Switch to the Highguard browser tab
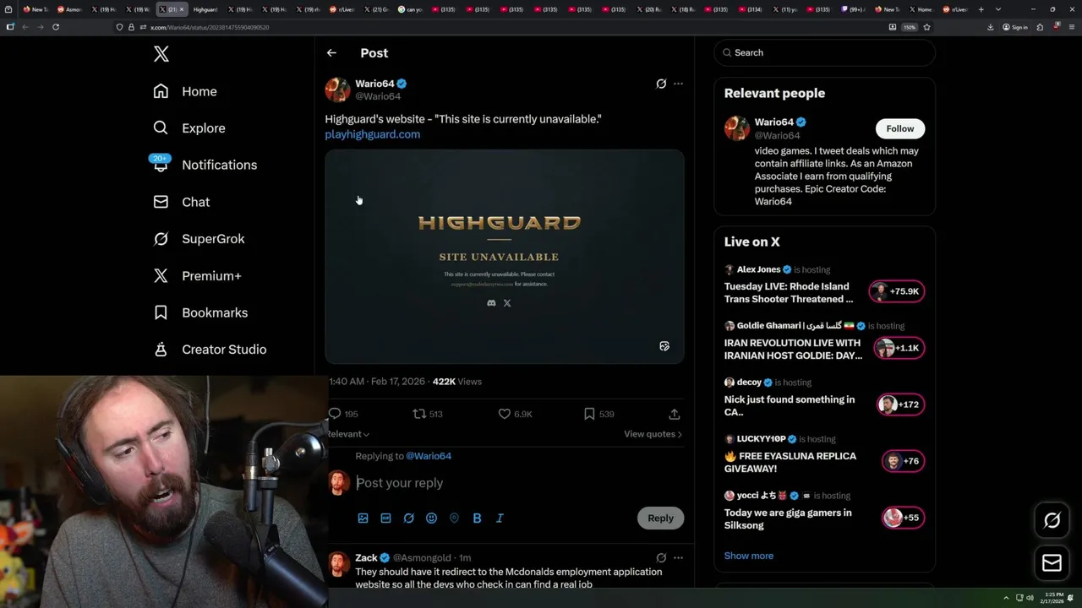Image resolution: width=1082 pixels, height=608 pixels. [205, 9]
